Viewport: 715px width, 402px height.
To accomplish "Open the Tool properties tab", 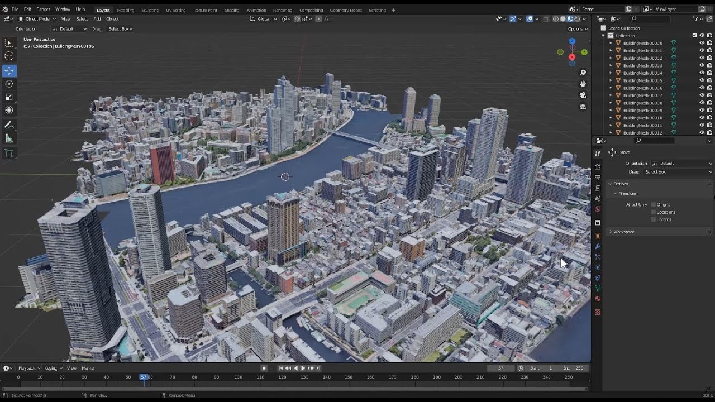I will (x=598, y=153).
